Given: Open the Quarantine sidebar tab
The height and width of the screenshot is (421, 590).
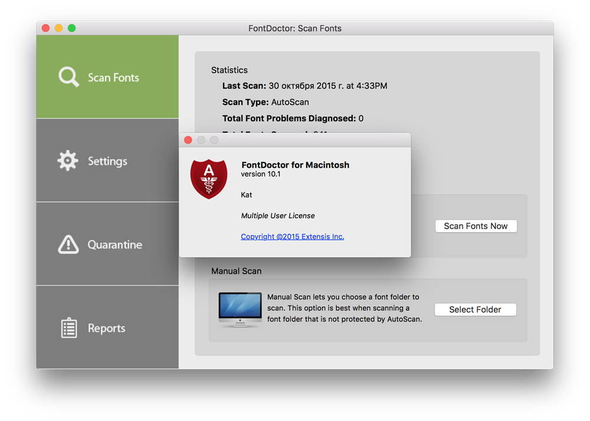Looking at the screenshot, I should 107,244.
